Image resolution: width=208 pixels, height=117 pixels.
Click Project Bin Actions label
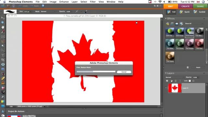coord(16,111)
